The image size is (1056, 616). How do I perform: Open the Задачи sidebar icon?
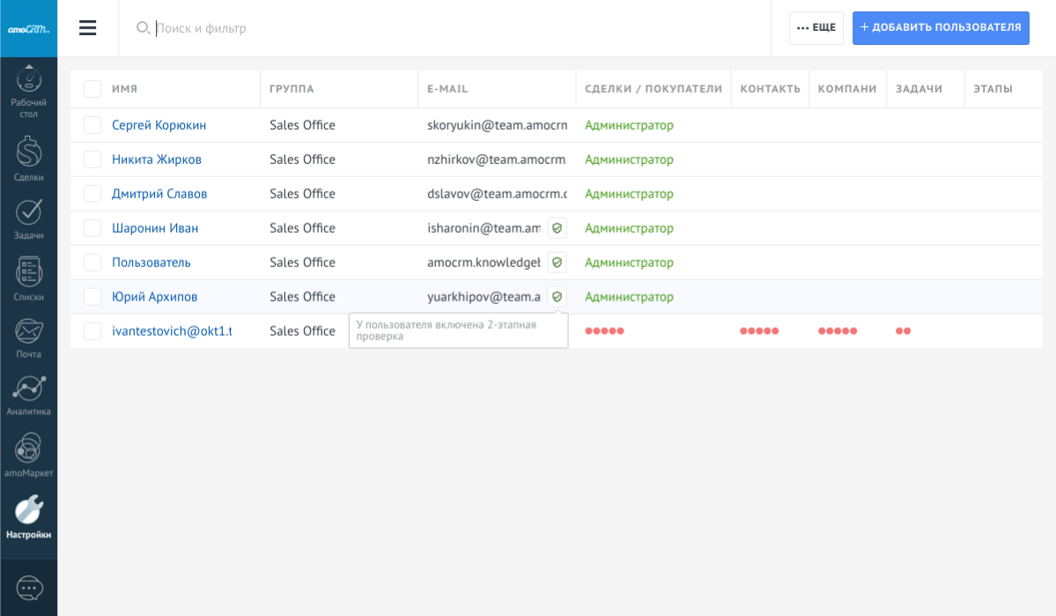[28, 219]
